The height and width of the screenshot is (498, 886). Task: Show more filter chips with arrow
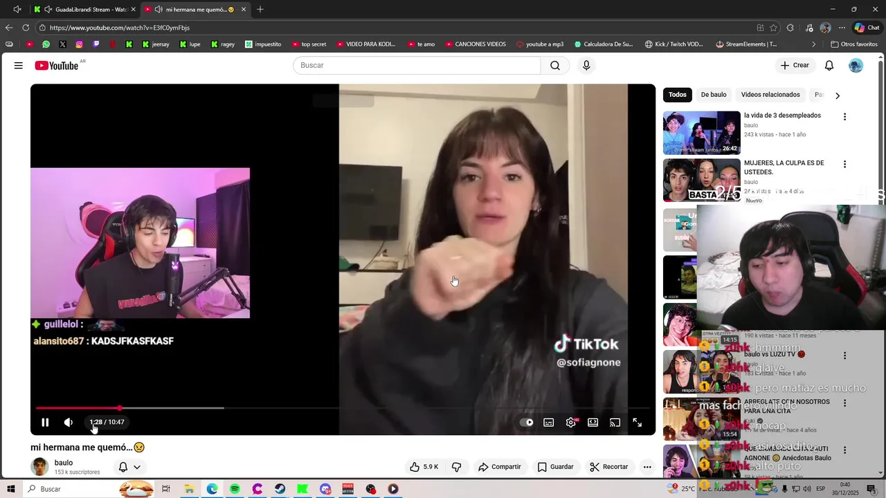click(838, 95)
